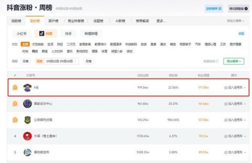This screenshot has width=252, height=163.
Task: Open k总's avatar picture
Action: click(27, 87)
